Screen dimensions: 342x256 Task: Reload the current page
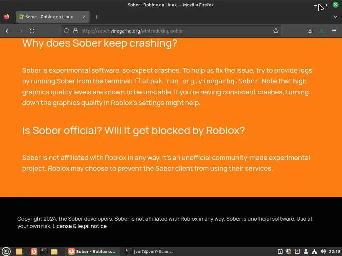32,31
